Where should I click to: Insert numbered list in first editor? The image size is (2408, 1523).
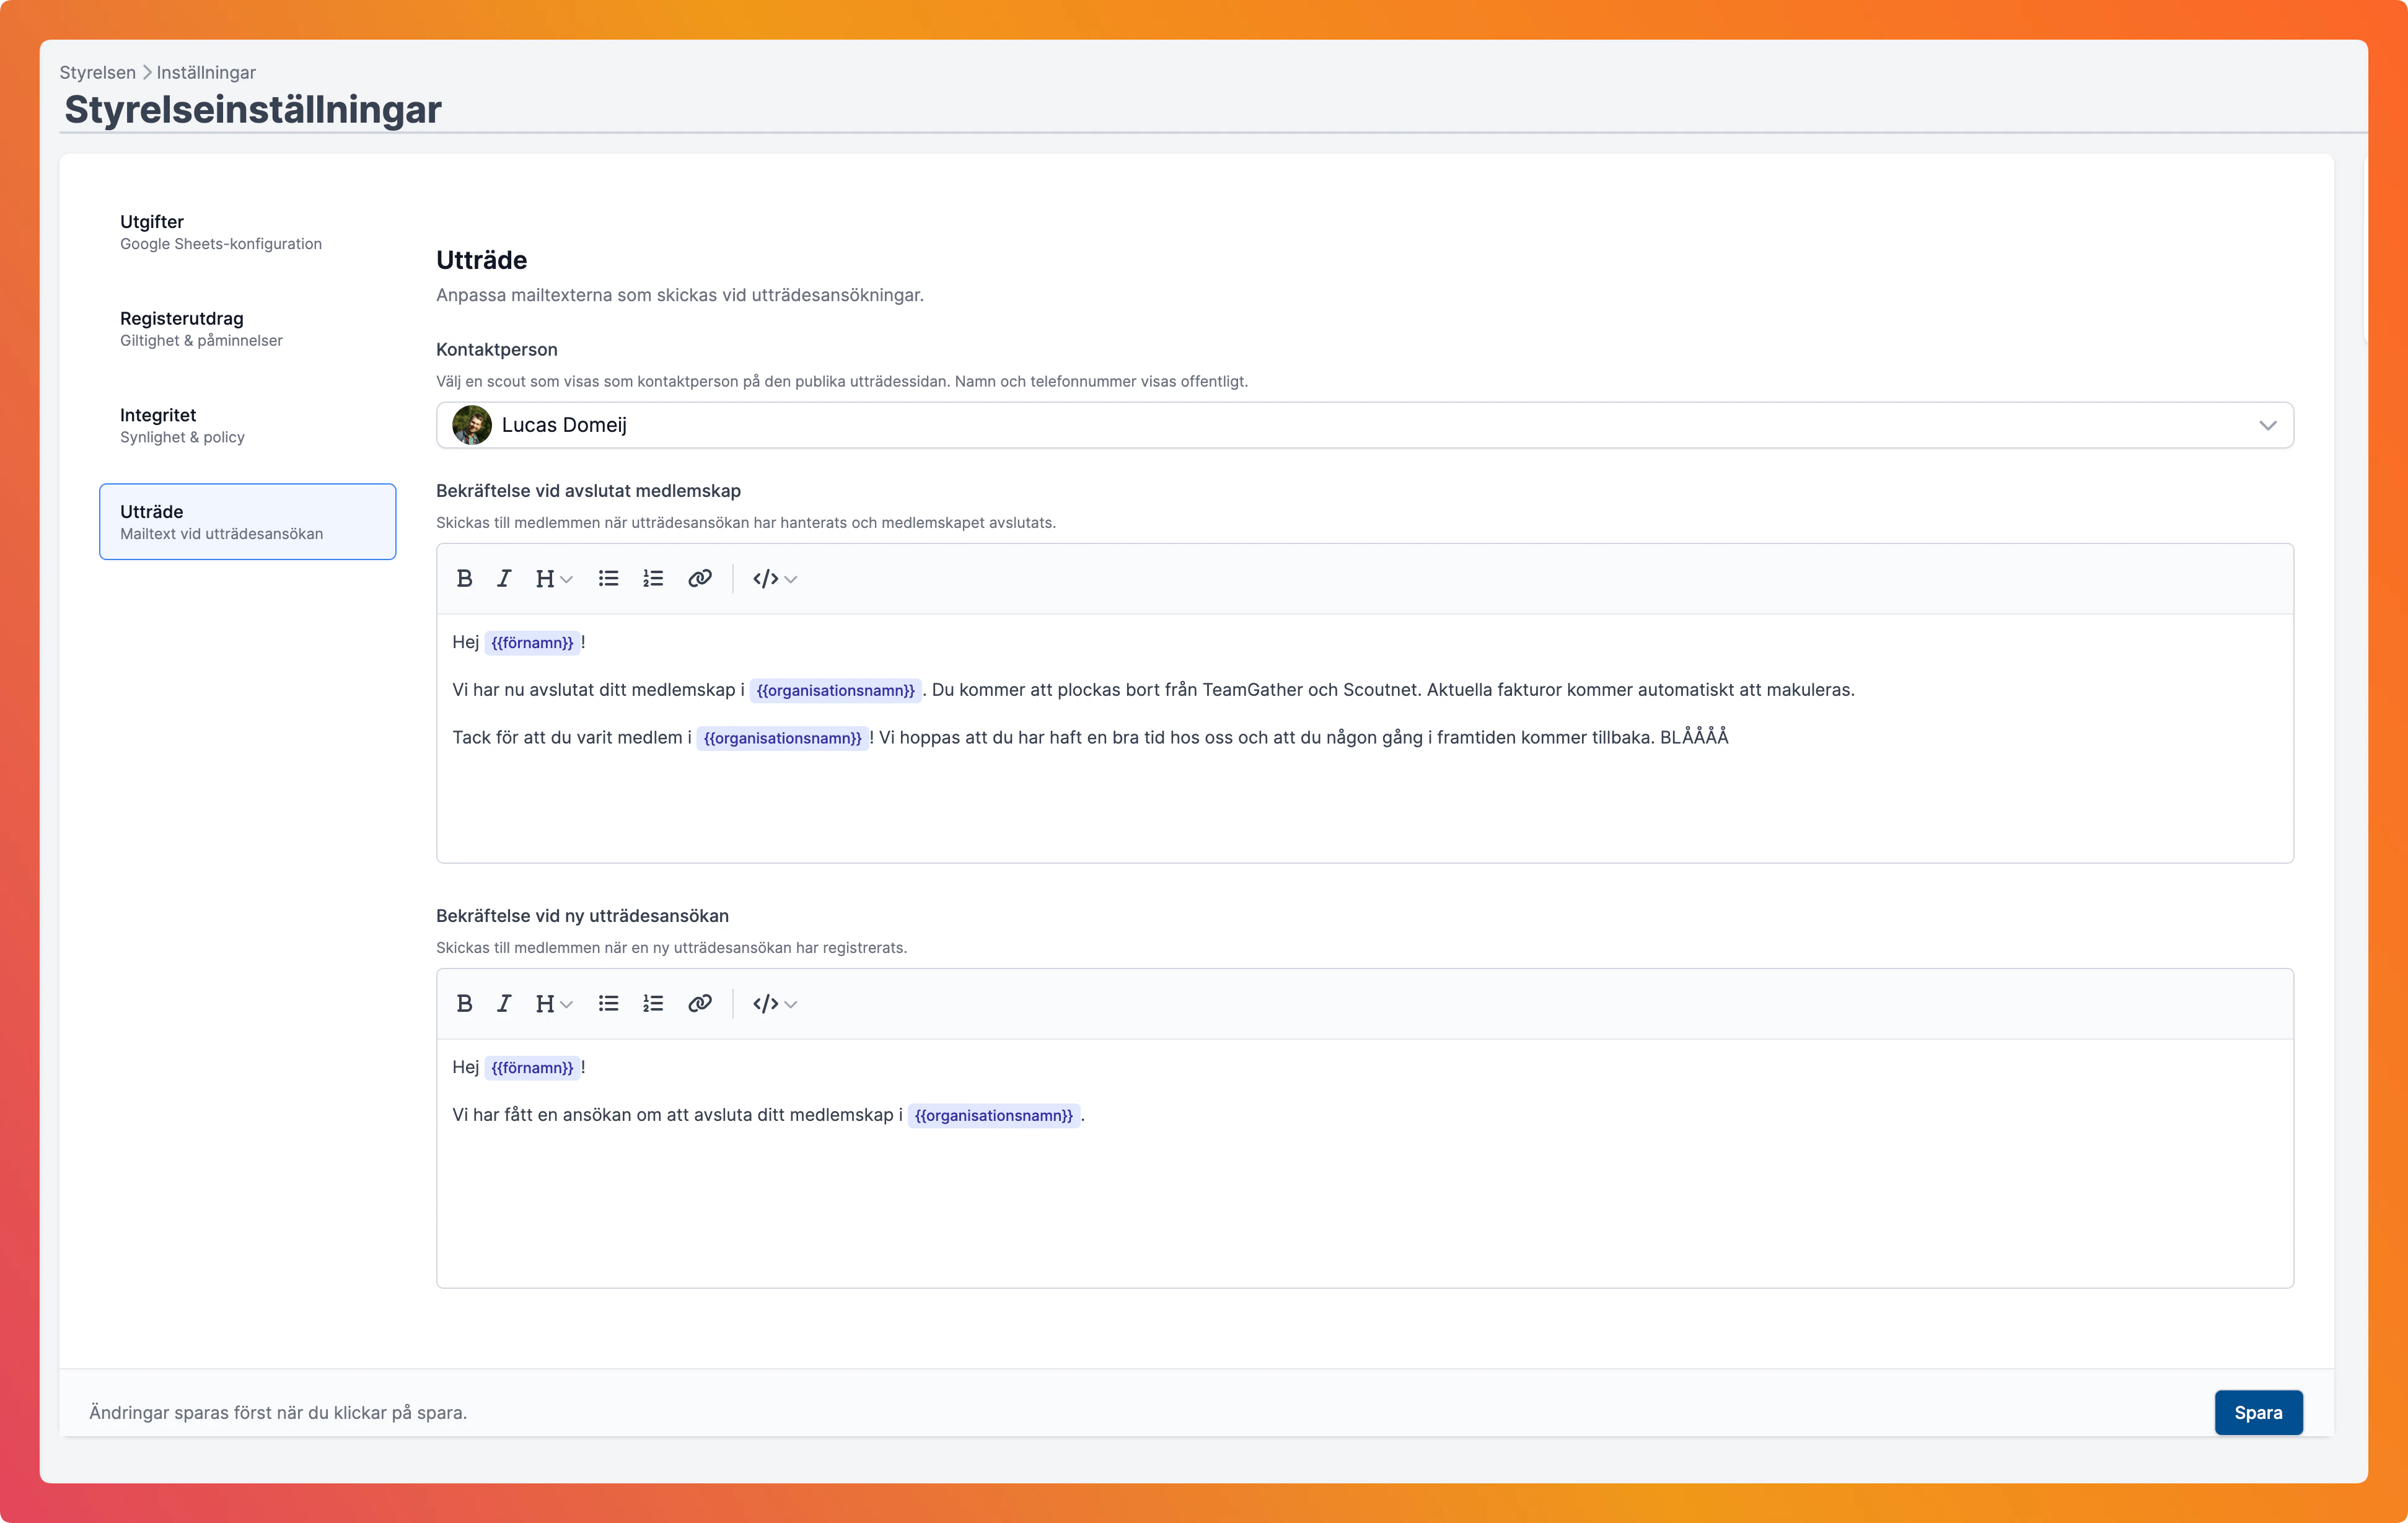653,579
